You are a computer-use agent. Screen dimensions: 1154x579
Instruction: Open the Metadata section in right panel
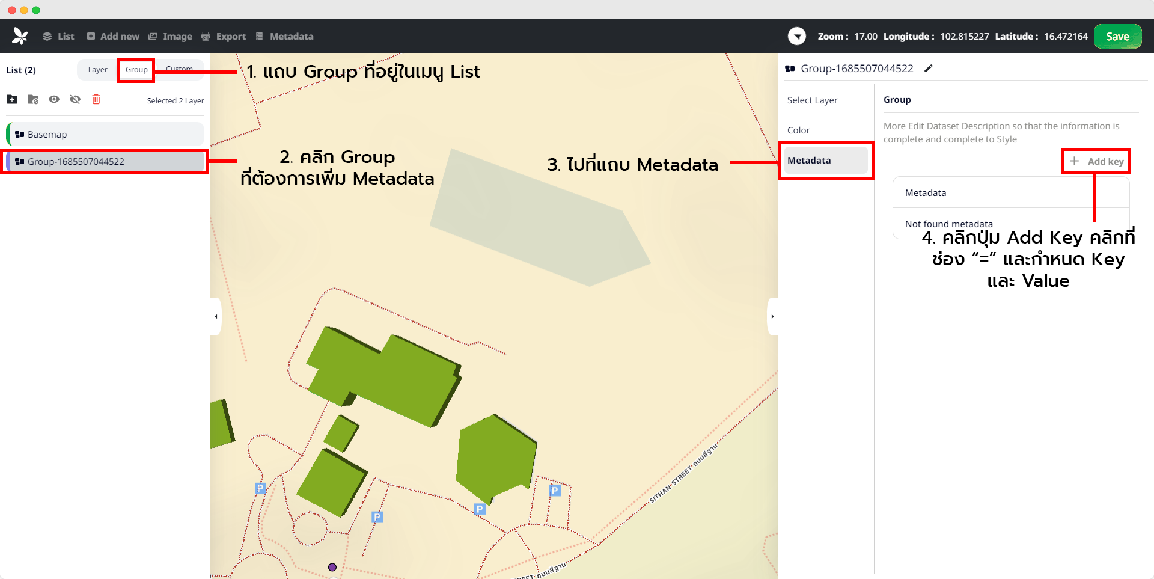click(x=826, y=161)
